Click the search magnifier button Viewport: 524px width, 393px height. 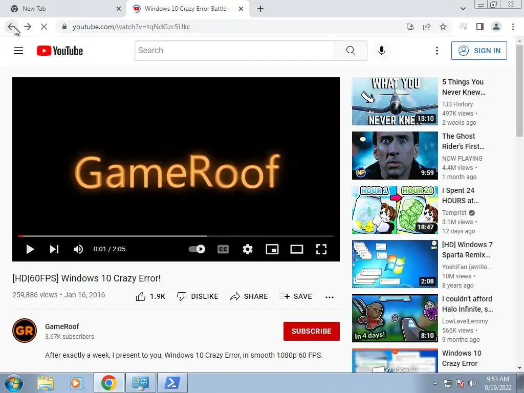click(351, 51)
